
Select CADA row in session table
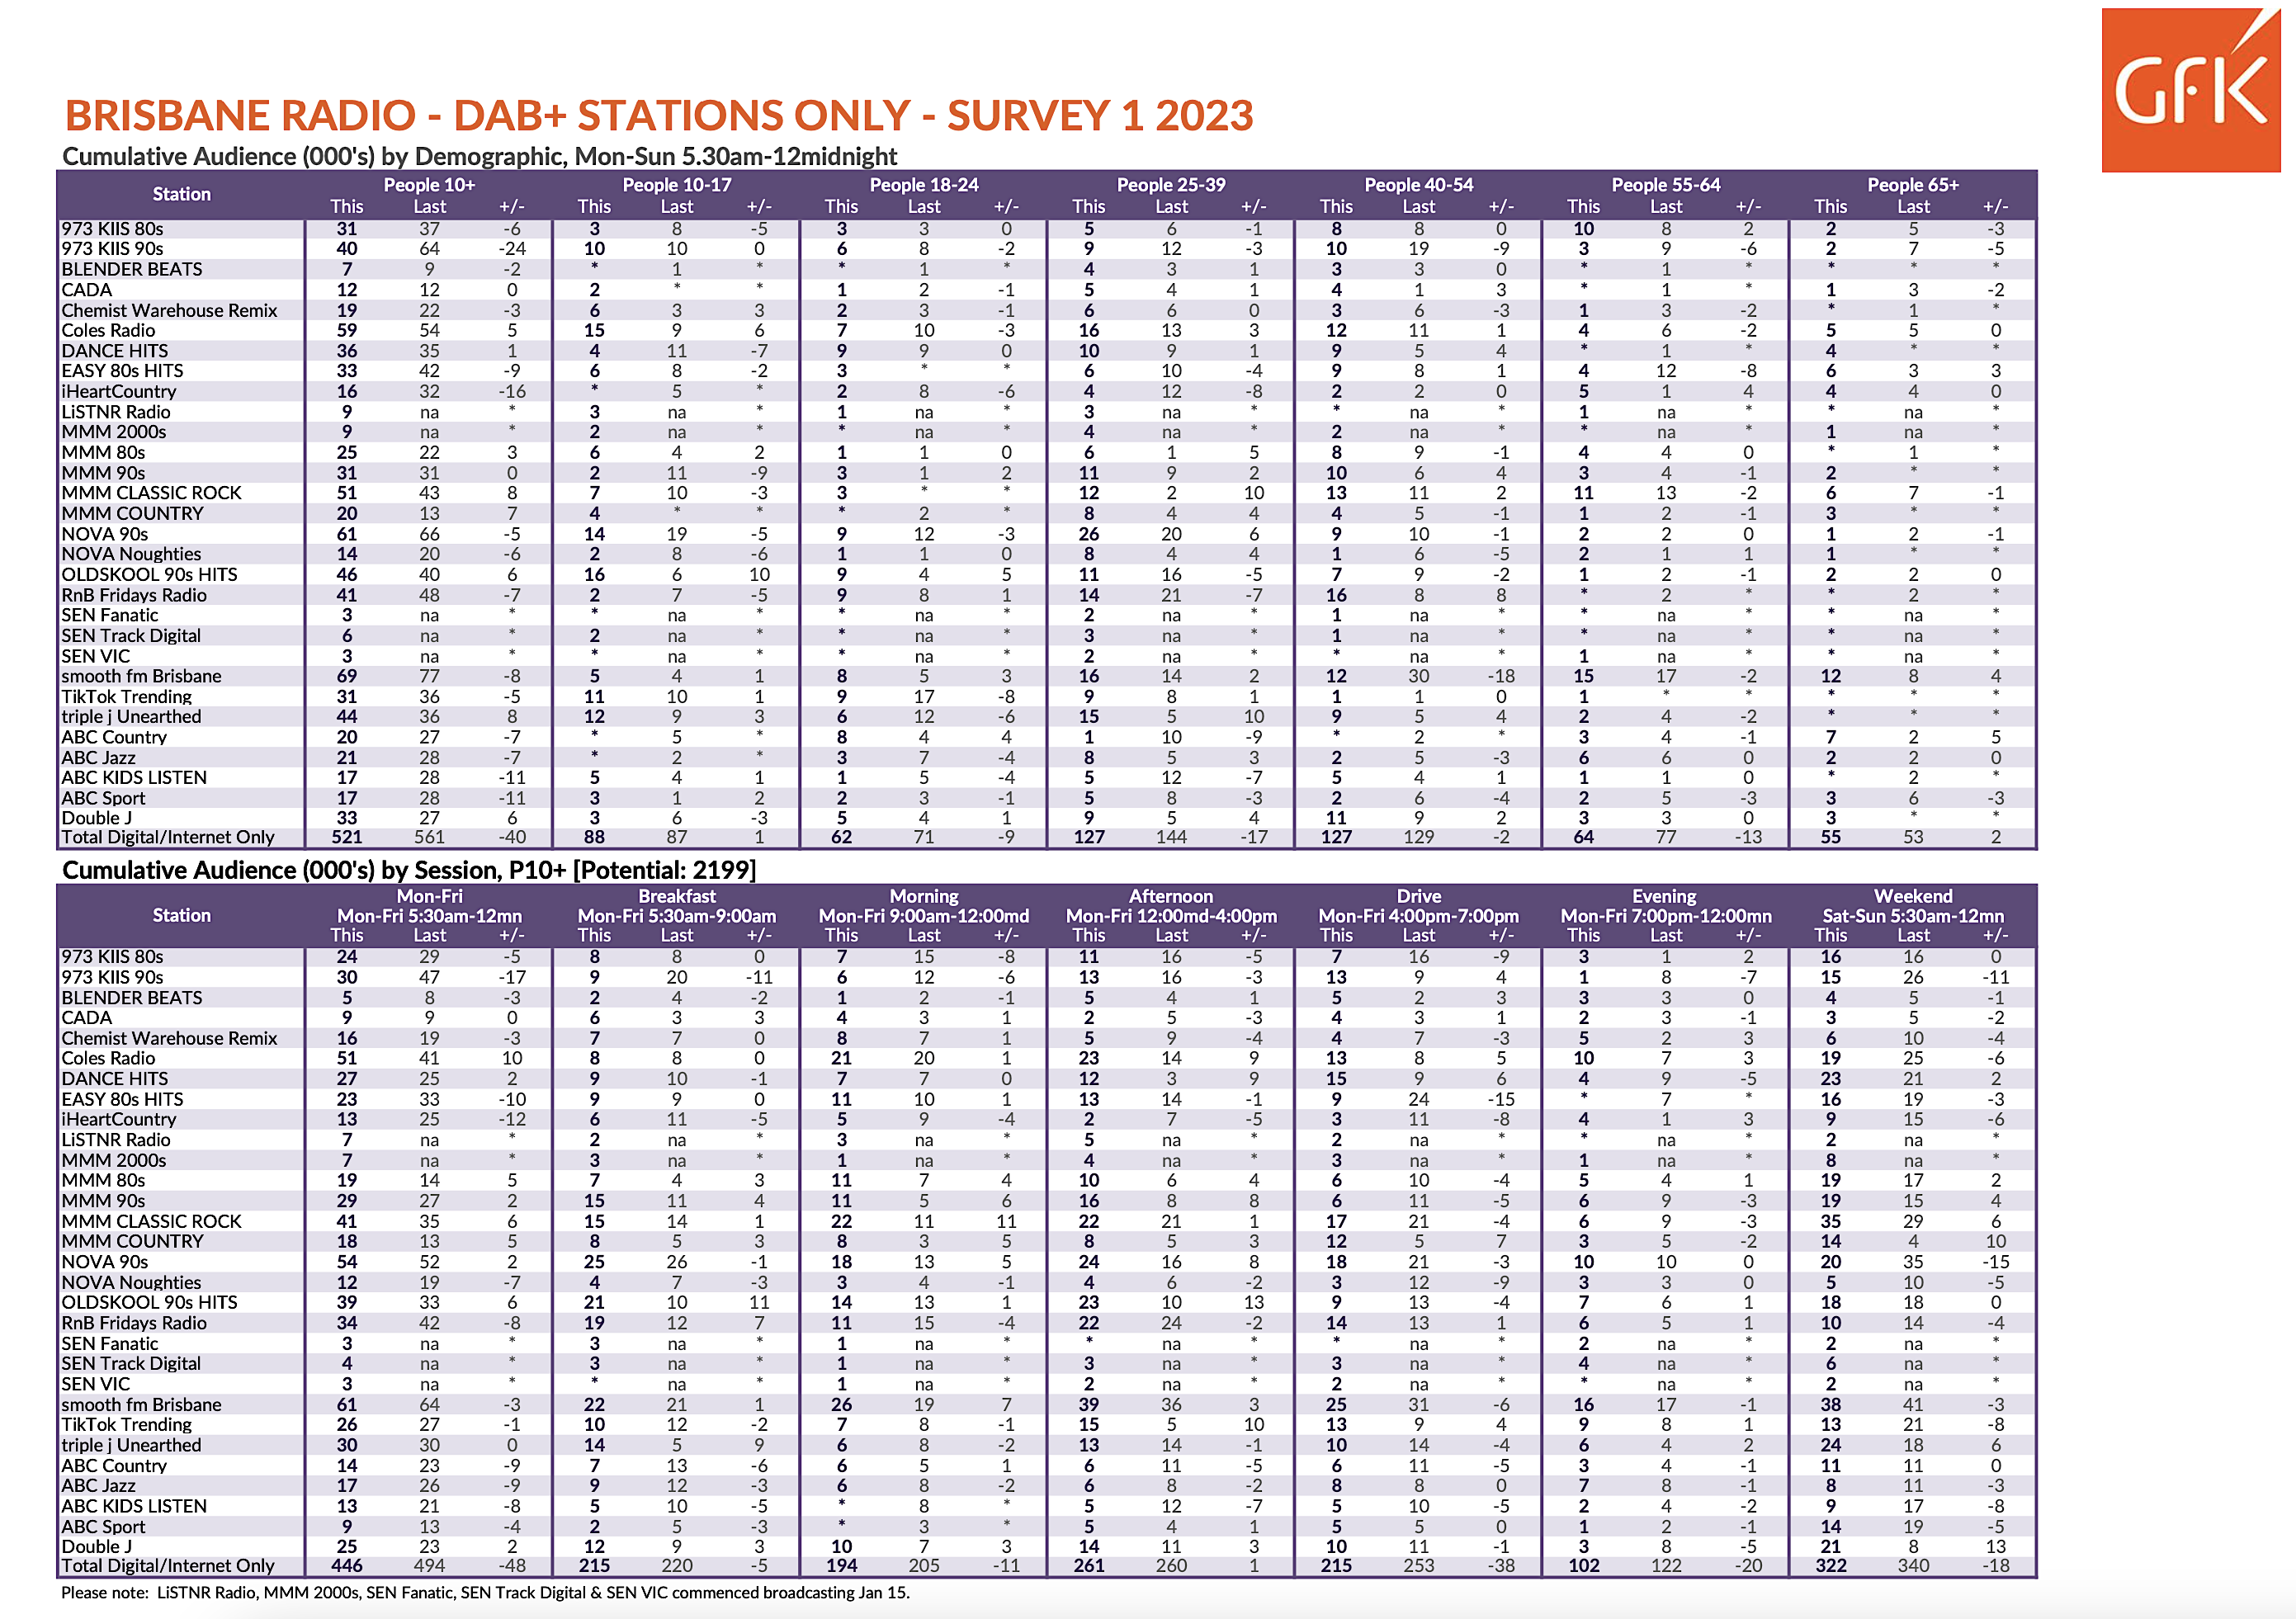(1046, 1018)
